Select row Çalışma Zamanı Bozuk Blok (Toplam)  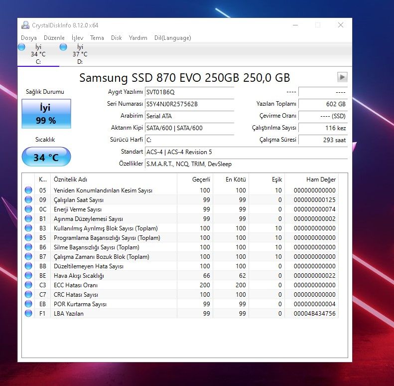coord(180,257)
